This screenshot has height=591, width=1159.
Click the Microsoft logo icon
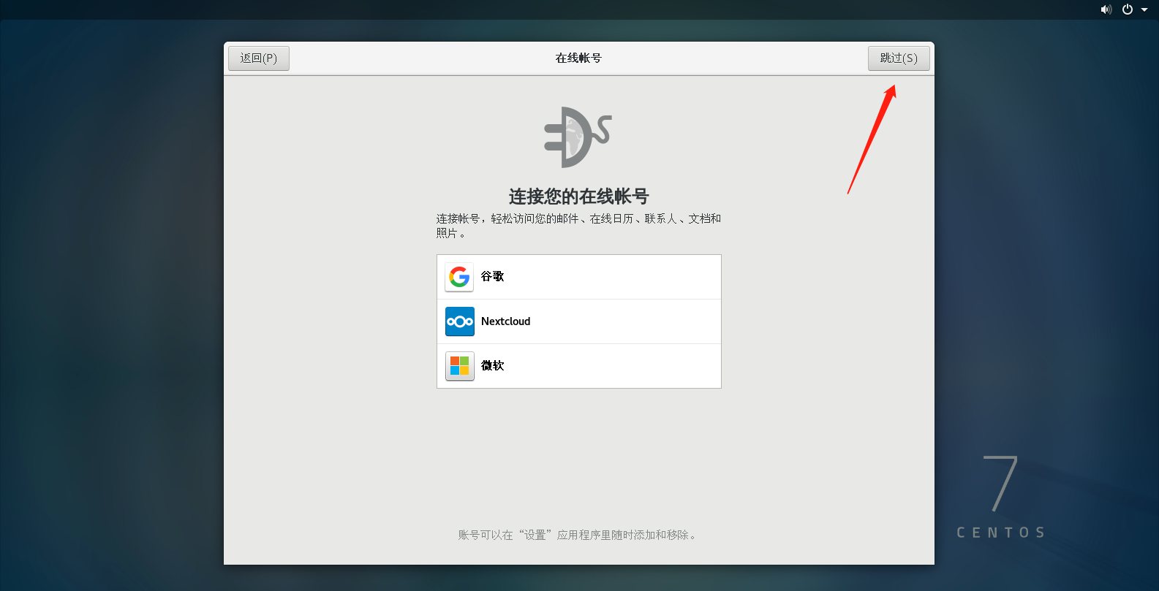[x=459, y=366]
